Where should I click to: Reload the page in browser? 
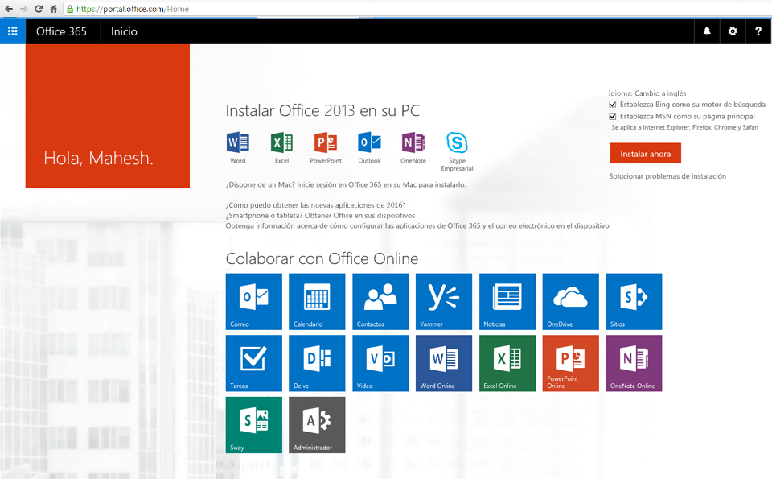click(39, 9)
